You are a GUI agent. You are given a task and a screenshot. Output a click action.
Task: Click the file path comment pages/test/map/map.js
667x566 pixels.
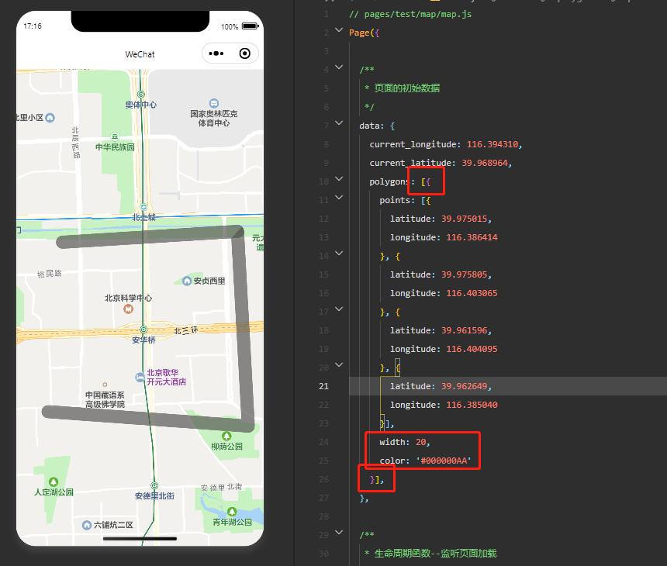pyautogui.click(x=410, y=14)
